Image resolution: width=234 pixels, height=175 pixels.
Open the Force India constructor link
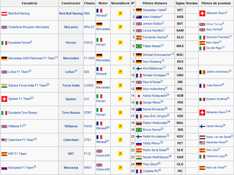point(71,86)
